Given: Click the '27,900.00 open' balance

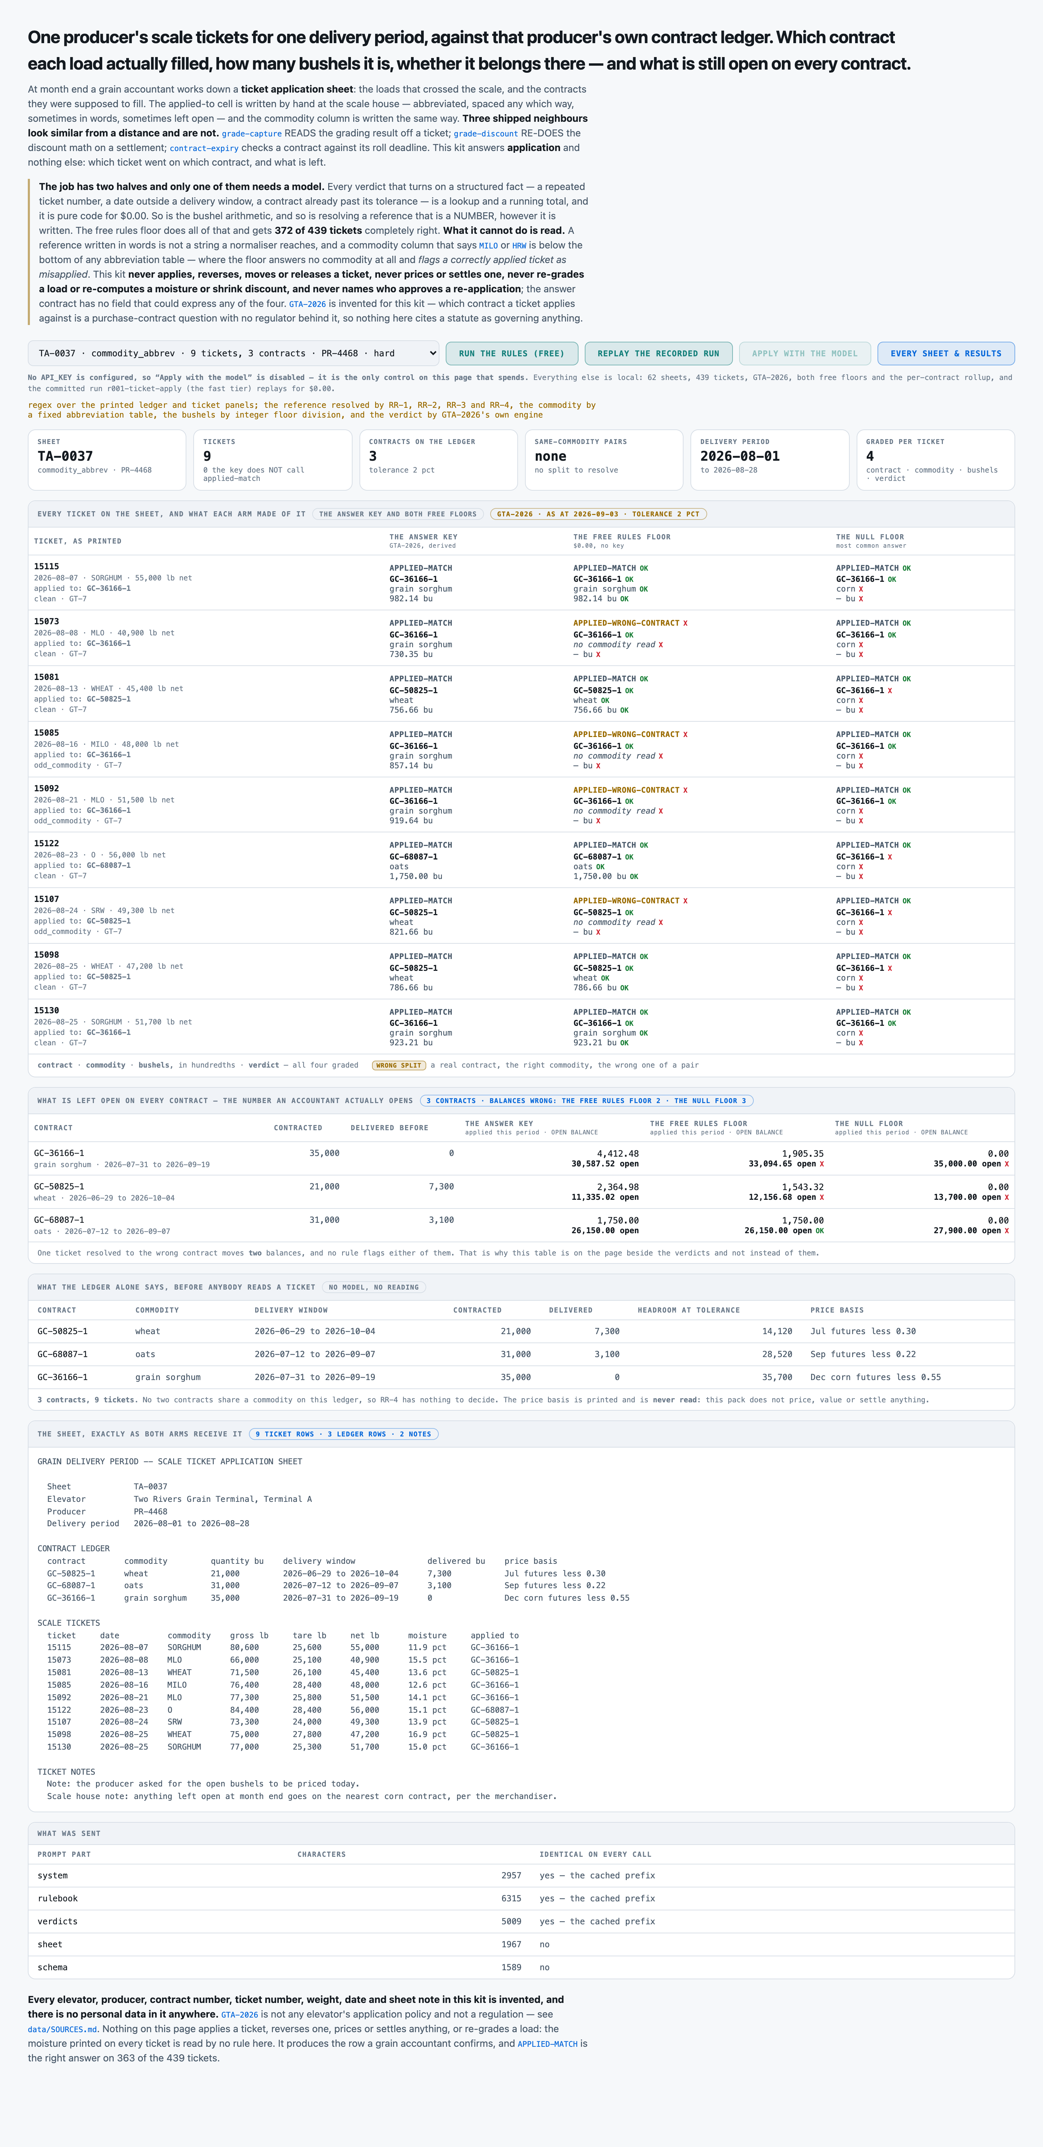Looking at the screenshot, I should [x=967, y=1231].
